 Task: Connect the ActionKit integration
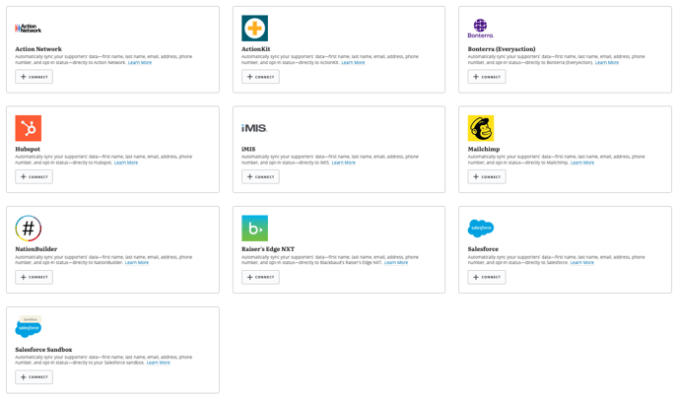coord(260,77)
